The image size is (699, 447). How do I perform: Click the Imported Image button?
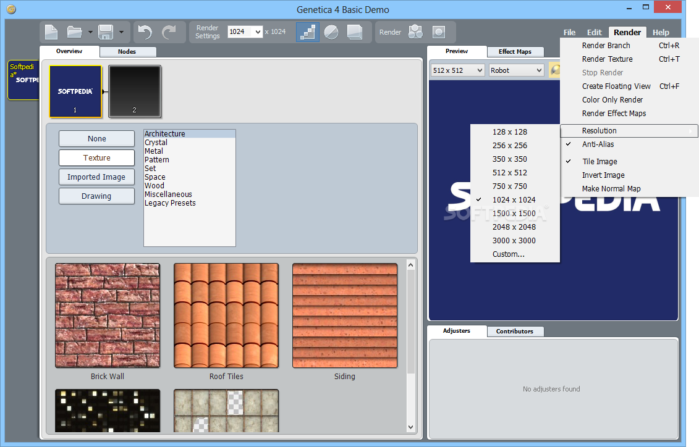click(x=97, y=177)
